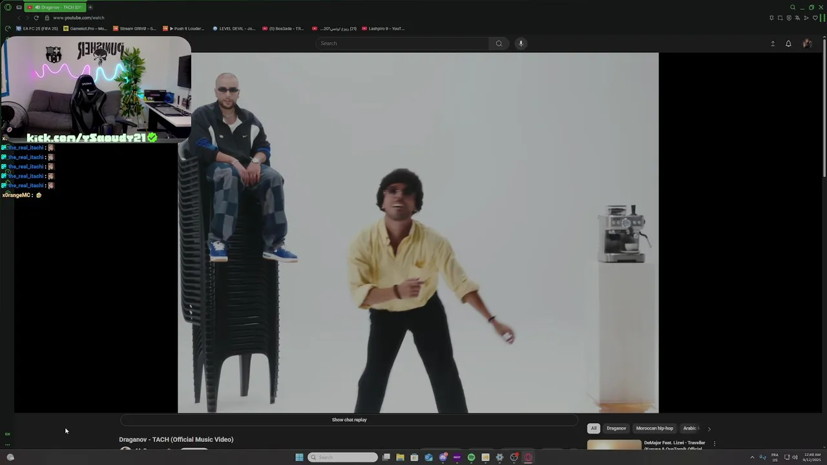This screenshot has width=827, height=465.
Task: Open the ad blocker shield icon
Action: click(789, 17)
